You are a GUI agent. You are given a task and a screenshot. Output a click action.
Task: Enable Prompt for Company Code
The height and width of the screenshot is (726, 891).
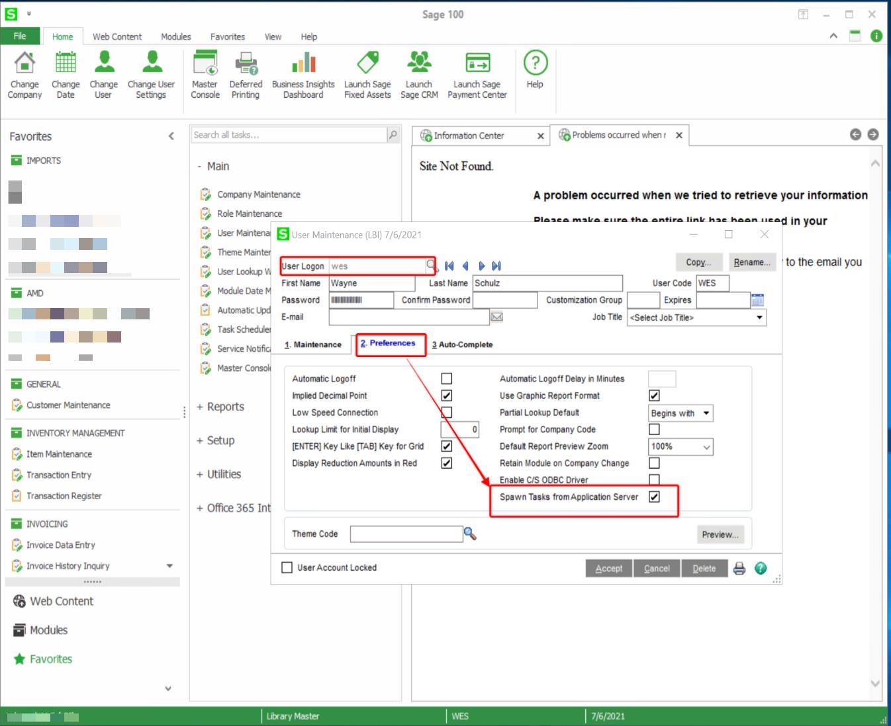(x=654, y=429)
